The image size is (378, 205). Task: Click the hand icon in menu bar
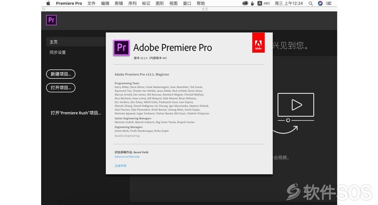(253, 3)
